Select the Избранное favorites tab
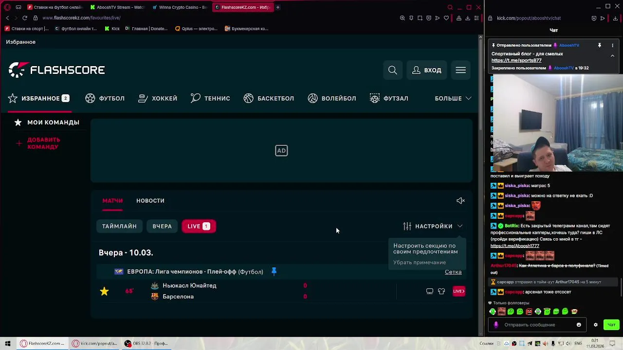 coord(39,98)
